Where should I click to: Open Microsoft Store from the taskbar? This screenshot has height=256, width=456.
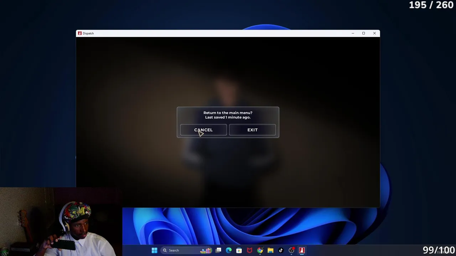tap(239, 250)
